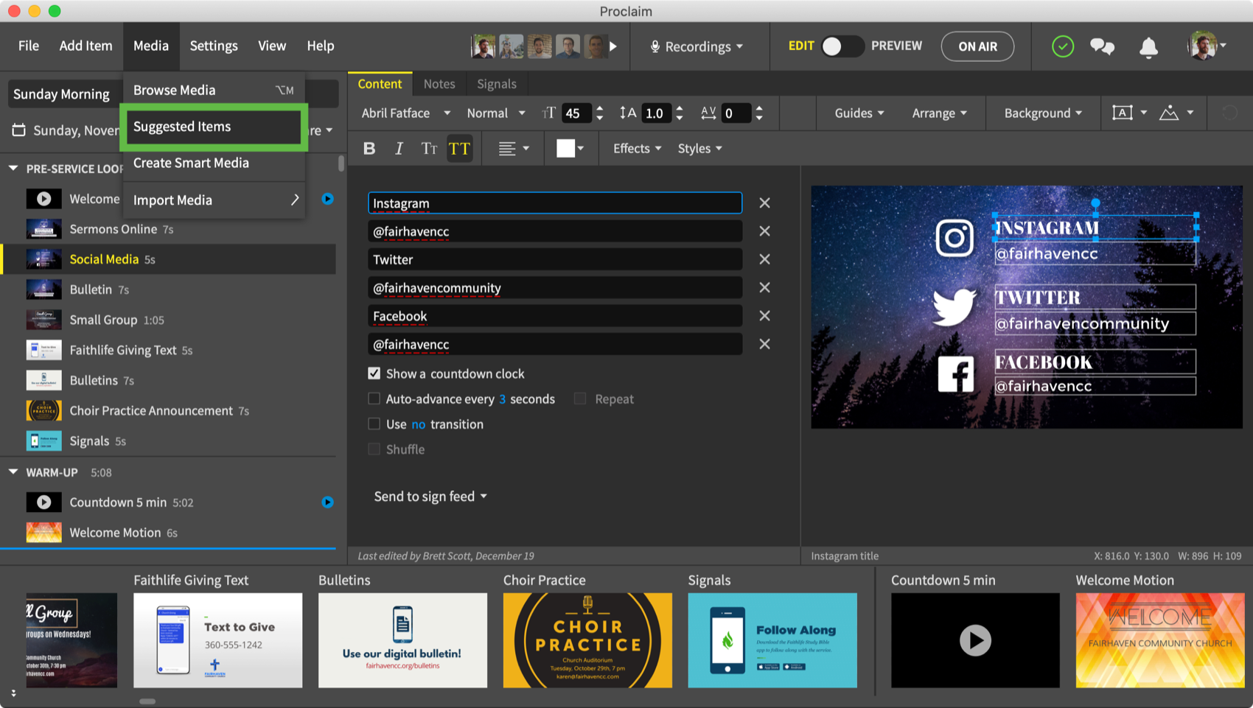The height and width of the screenshot is (708, 1253).
Task: Open the Background dropdown
Action: (1043, 113)
